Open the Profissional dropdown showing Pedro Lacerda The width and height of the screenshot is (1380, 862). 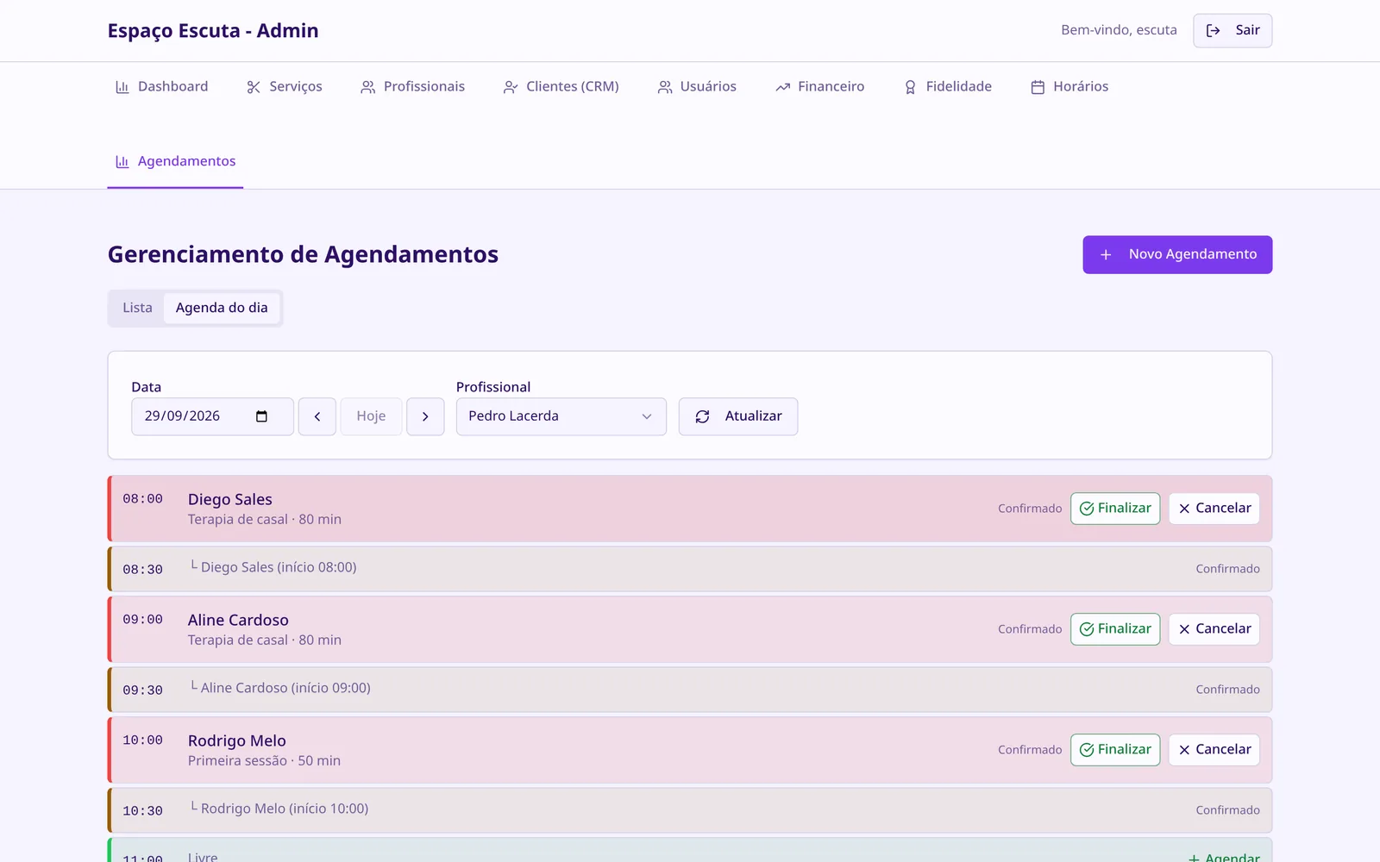point(561,416)
